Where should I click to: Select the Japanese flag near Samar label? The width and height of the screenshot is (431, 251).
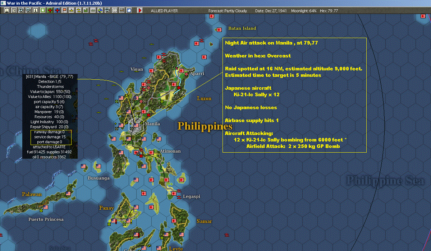[x=174, y=221]
